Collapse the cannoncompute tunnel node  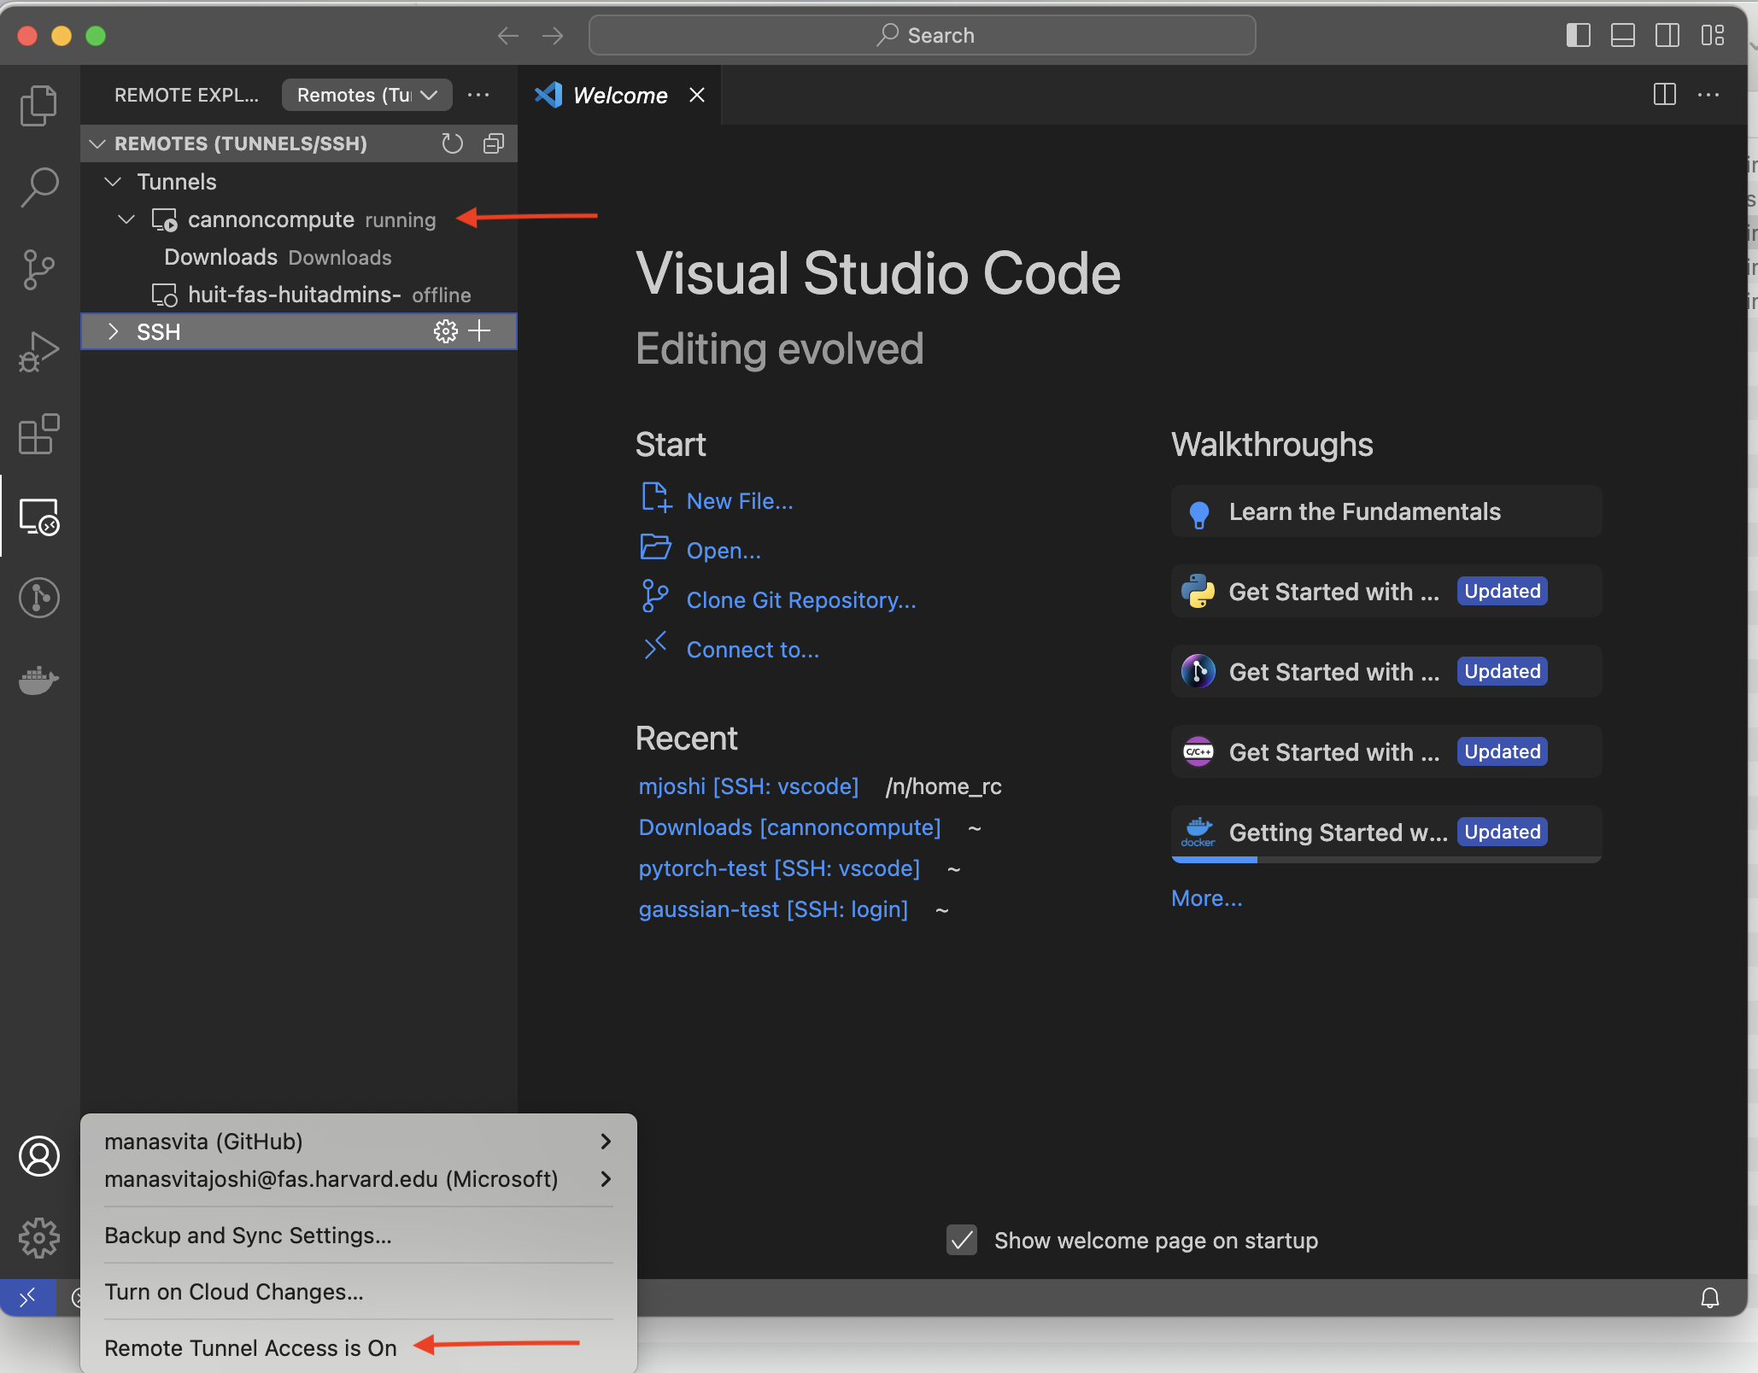coord(126,219)
